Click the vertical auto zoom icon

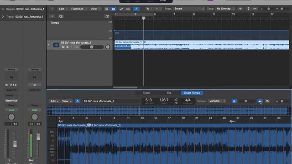click(248, 9)
